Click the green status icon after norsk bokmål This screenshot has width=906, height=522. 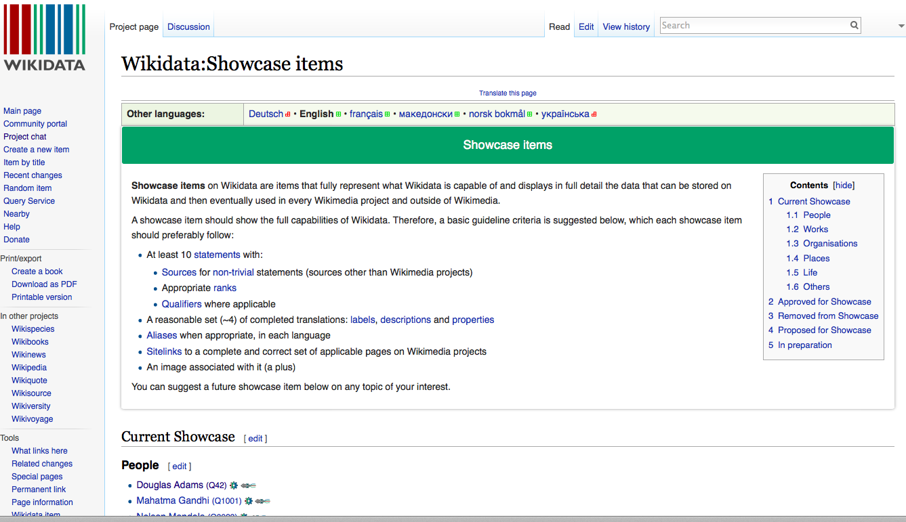[530, 114]
